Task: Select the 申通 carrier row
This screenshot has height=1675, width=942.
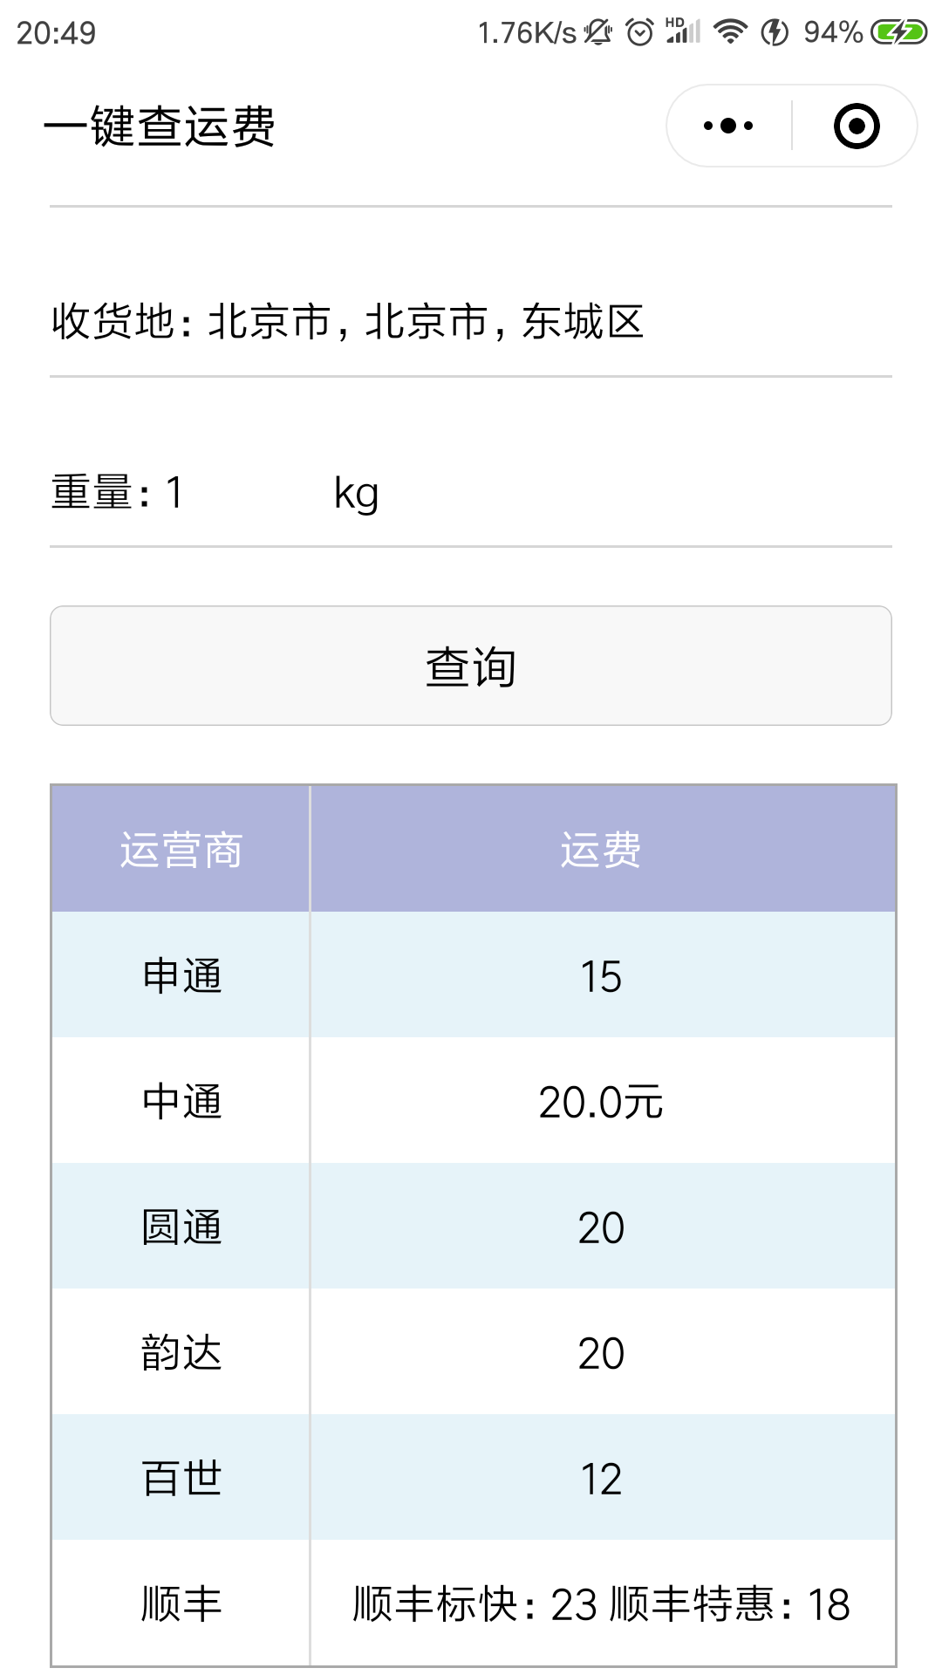Action: click(474, 975)
